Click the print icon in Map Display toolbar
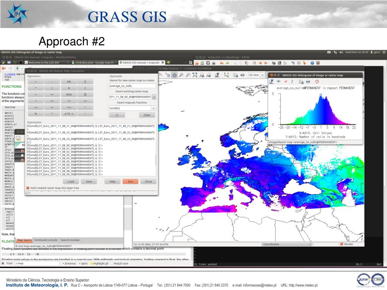387x290 pixels. pyautogui.click(x=242, y=75)
